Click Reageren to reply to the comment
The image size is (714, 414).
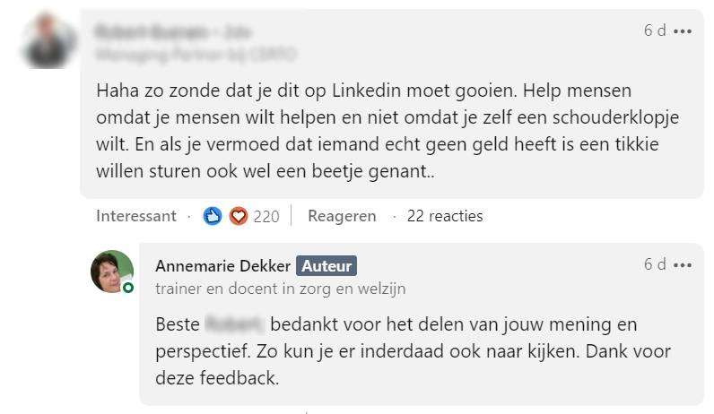click(342, 216)
